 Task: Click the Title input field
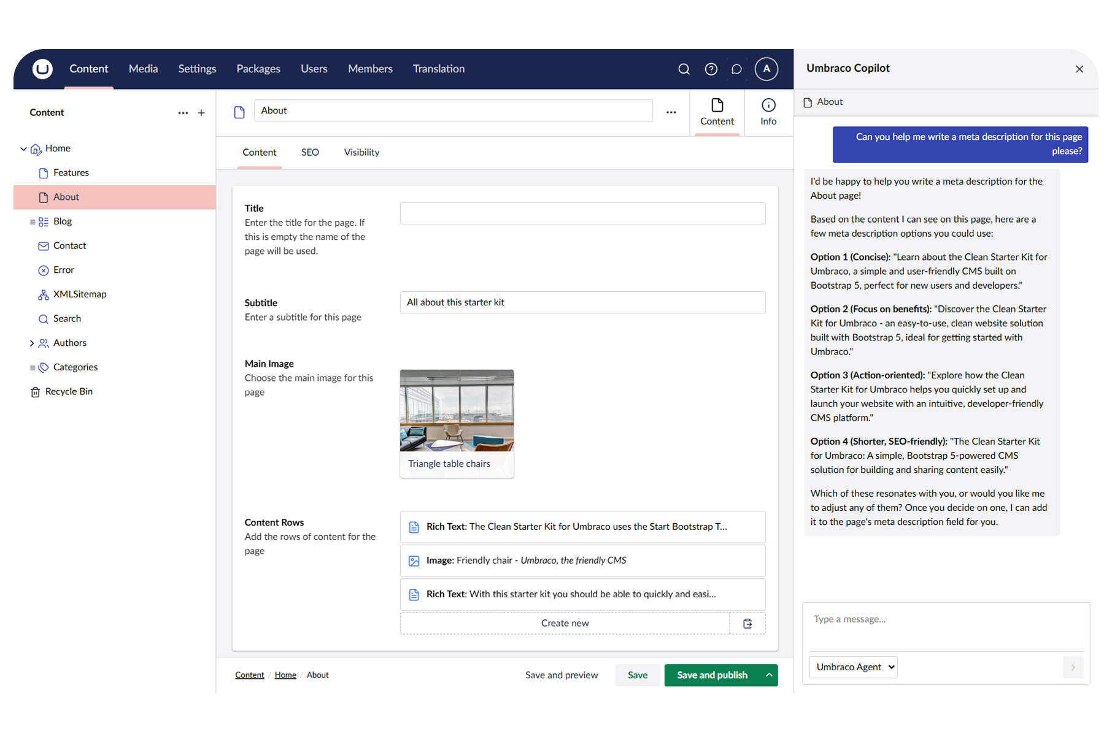(x=582, y=213)
